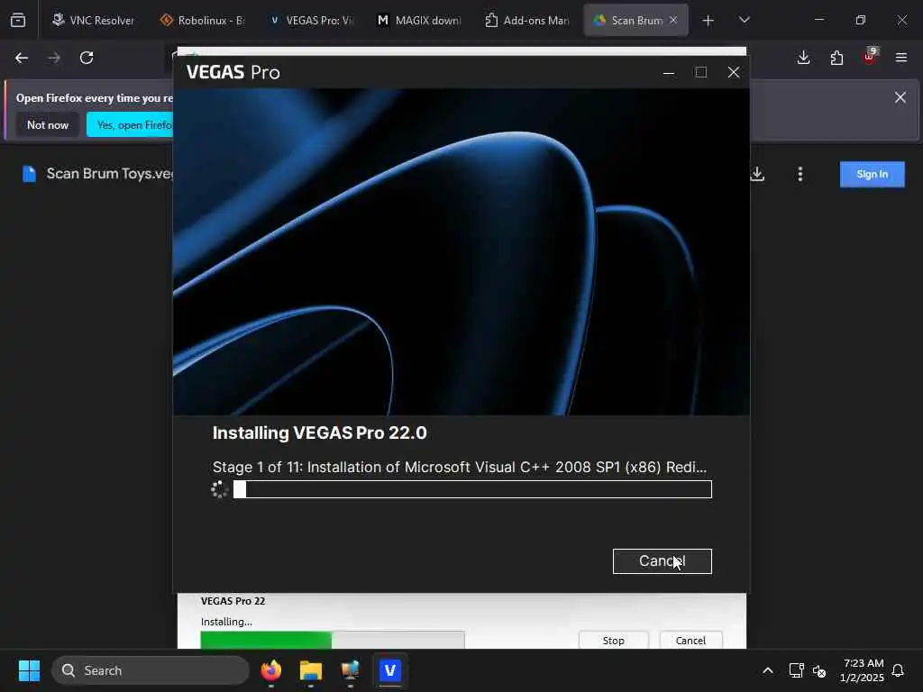Switch to the Add-ons Manager tab

(x=528, y=20)
